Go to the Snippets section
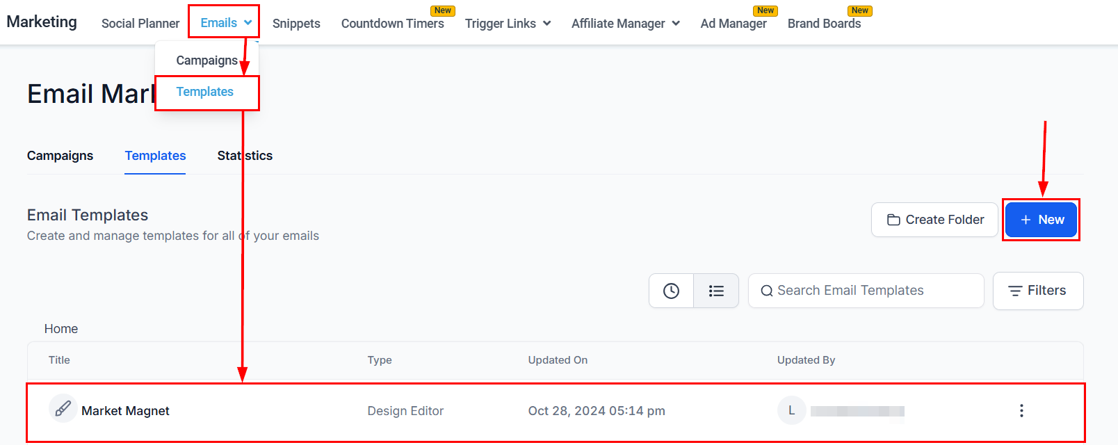Image resolution: width=1118 pixels, height=445 pixels. [x=296, y=24]
